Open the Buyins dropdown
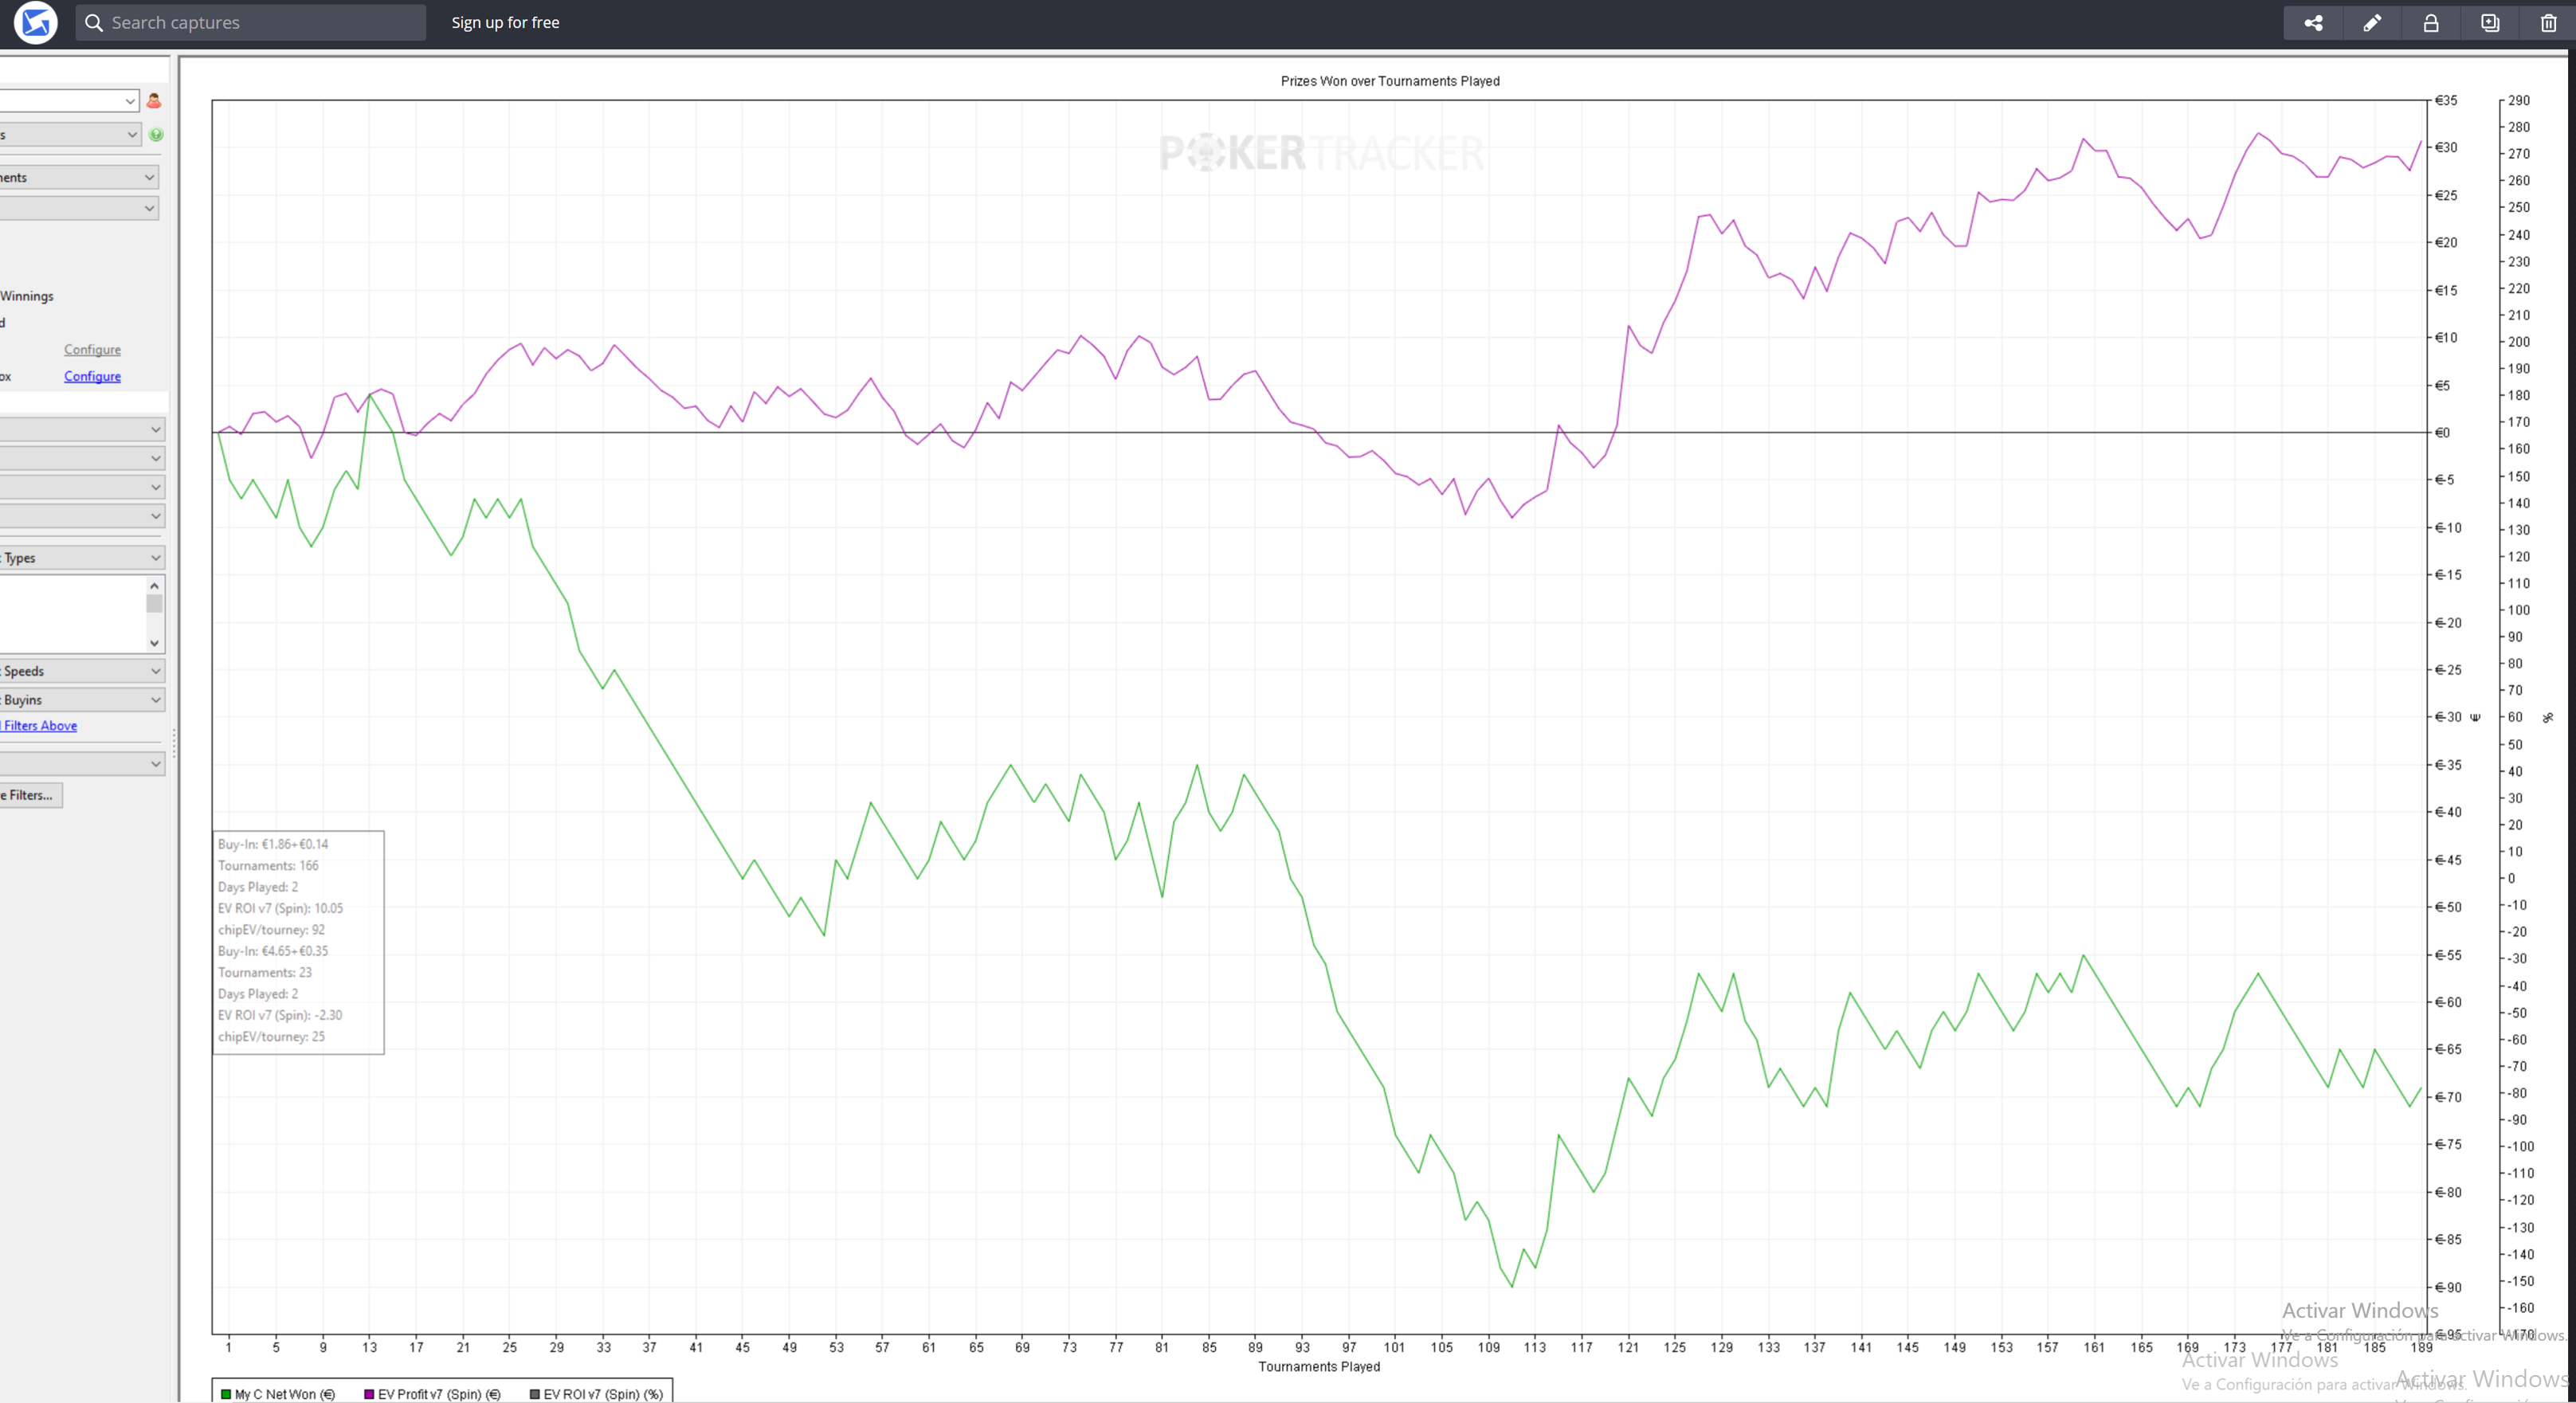Image resolution: width=2576 pixels, height=1403 pixels. click(155, 700)
